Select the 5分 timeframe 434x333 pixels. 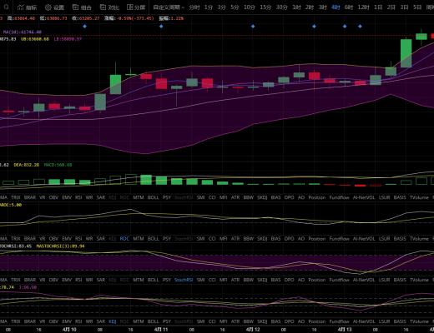(x=235, y=7)
